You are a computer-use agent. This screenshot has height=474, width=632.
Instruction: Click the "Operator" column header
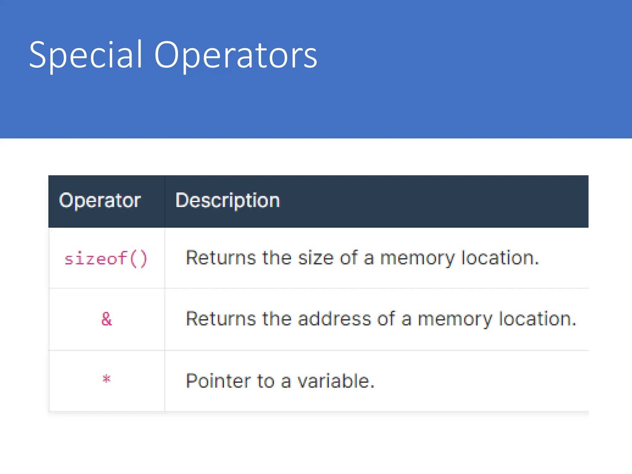100,201
